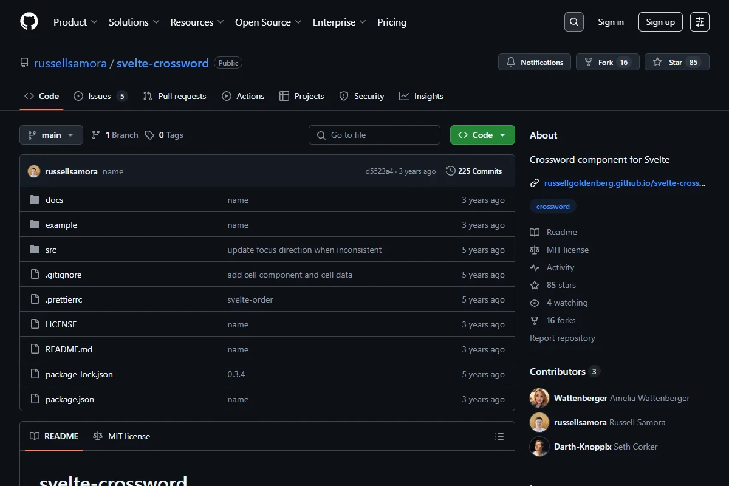Enable Notifications for this repository
Viewport: 729px width, 486px height.
coord(535,63)
